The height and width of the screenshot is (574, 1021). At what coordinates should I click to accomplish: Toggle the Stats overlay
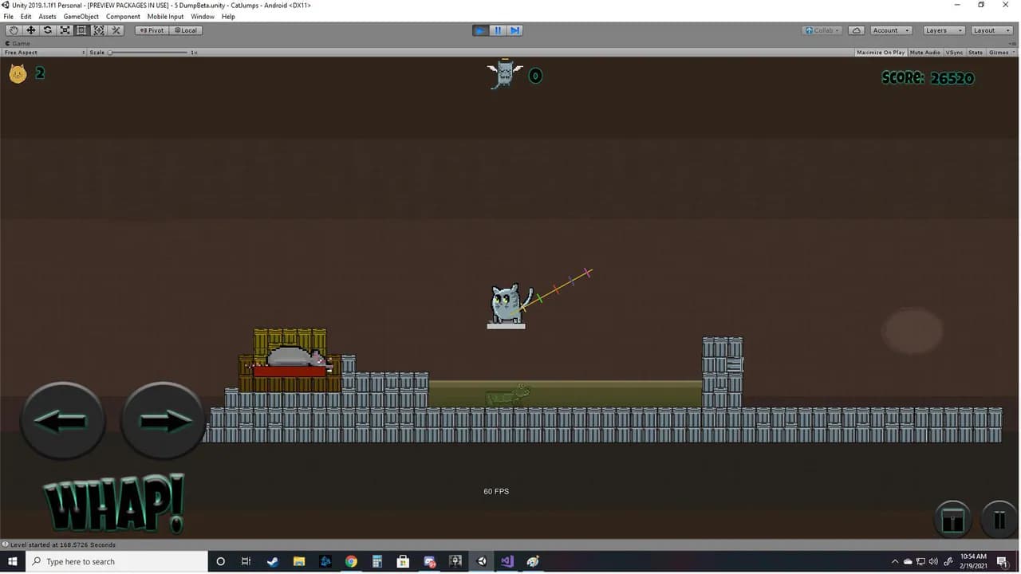click(x=976, y=53)
